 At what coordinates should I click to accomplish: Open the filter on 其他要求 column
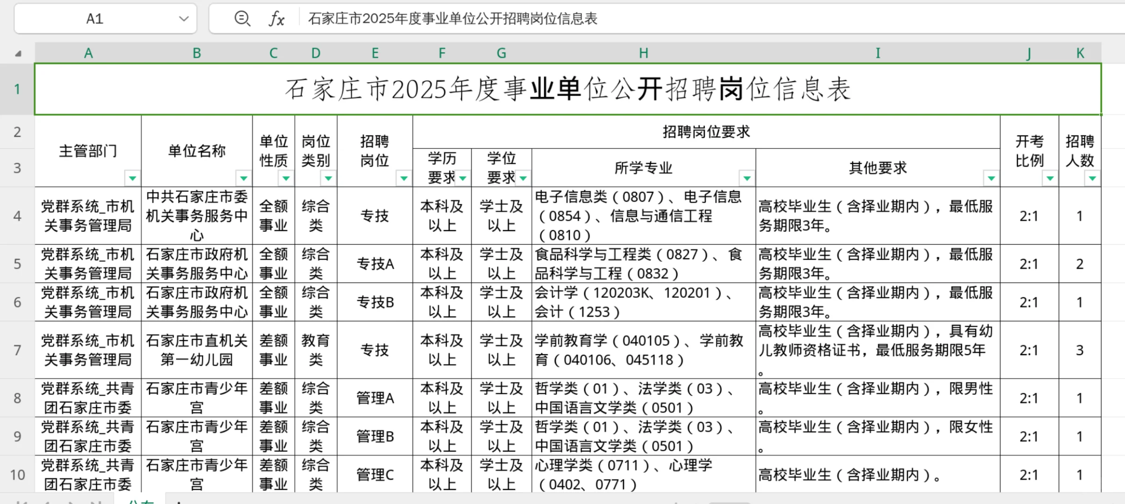tap(992, 178)
